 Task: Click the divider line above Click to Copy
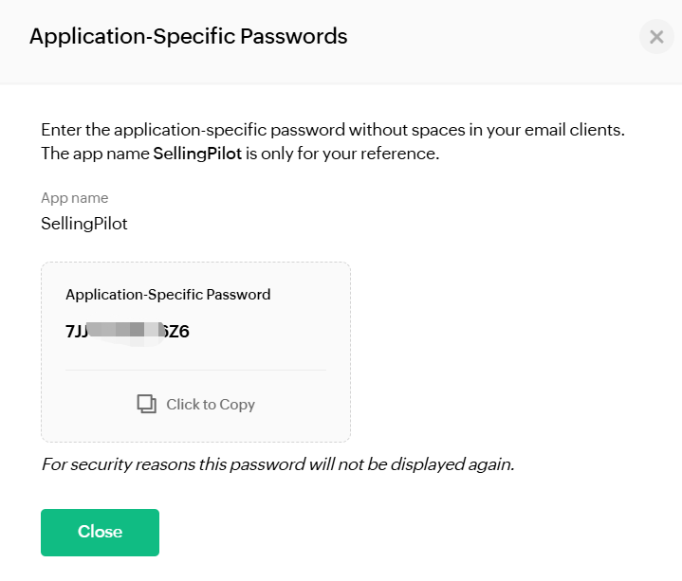coord(195,371)
